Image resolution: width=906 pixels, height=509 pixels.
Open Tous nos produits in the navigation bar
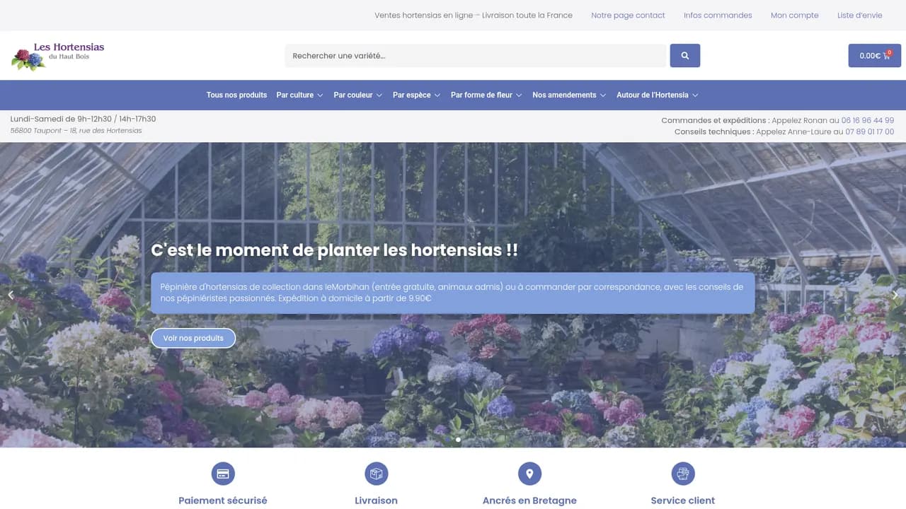[236, 95]
